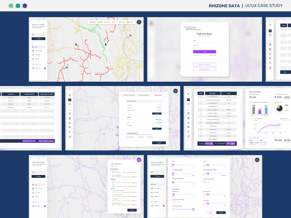Click the Email field on the Welcome Back card

[x=205, y=41]
